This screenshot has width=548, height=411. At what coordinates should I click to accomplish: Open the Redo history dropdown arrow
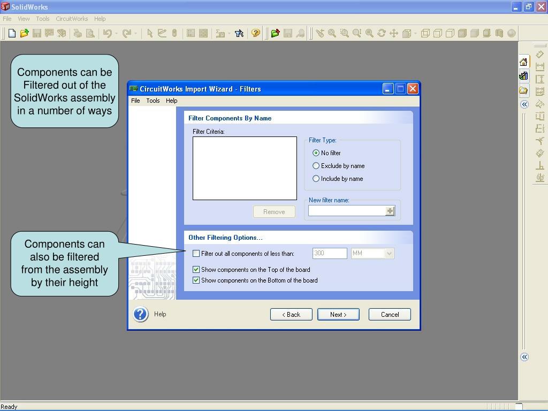[x=135, y=34]
